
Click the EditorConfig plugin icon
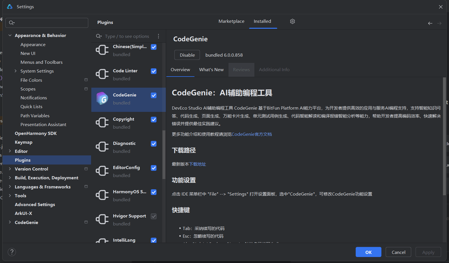(x=102, y=171)
